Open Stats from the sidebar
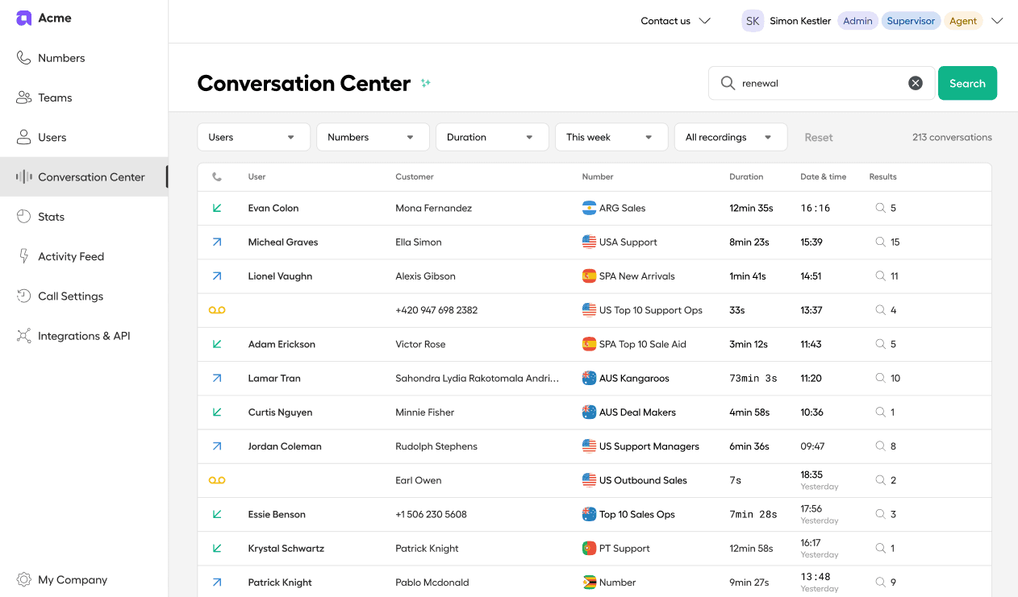The image size is (1018, 597). pos(51,216)
